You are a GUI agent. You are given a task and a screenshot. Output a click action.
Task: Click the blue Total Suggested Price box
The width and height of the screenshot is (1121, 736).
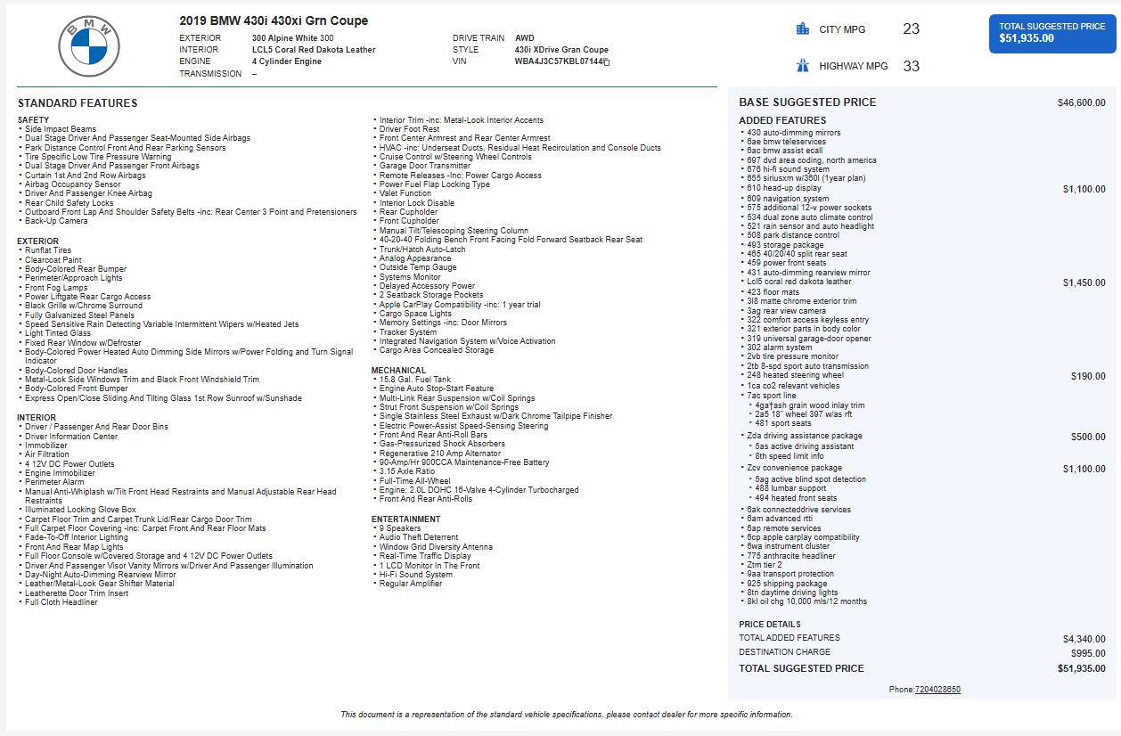point(1051,33)
